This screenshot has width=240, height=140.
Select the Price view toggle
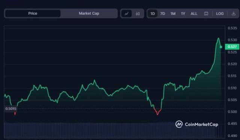[33, 13]
